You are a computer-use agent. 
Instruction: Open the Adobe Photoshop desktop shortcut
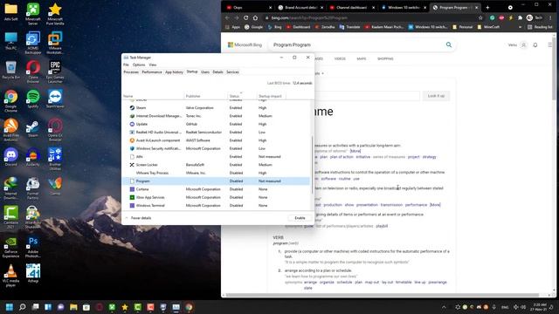click(33, 247)
